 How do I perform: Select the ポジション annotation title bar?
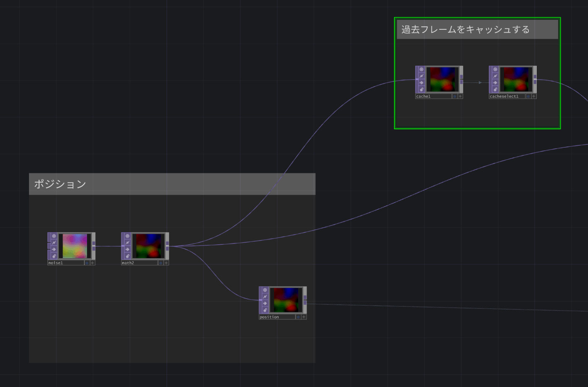(172, 184)
